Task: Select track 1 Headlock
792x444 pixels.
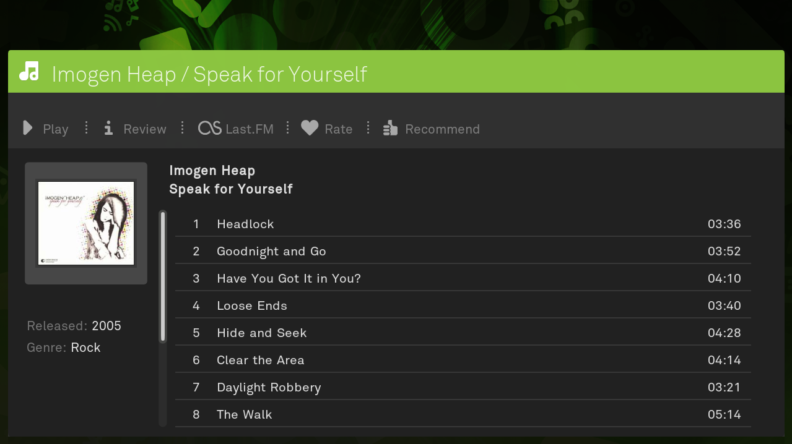Action: coord(463,224)
